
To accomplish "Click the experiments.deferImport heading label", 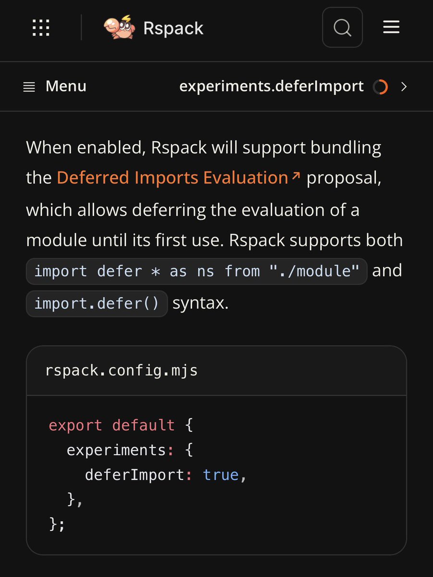I will pyautogui.click(x=272, y=87).
